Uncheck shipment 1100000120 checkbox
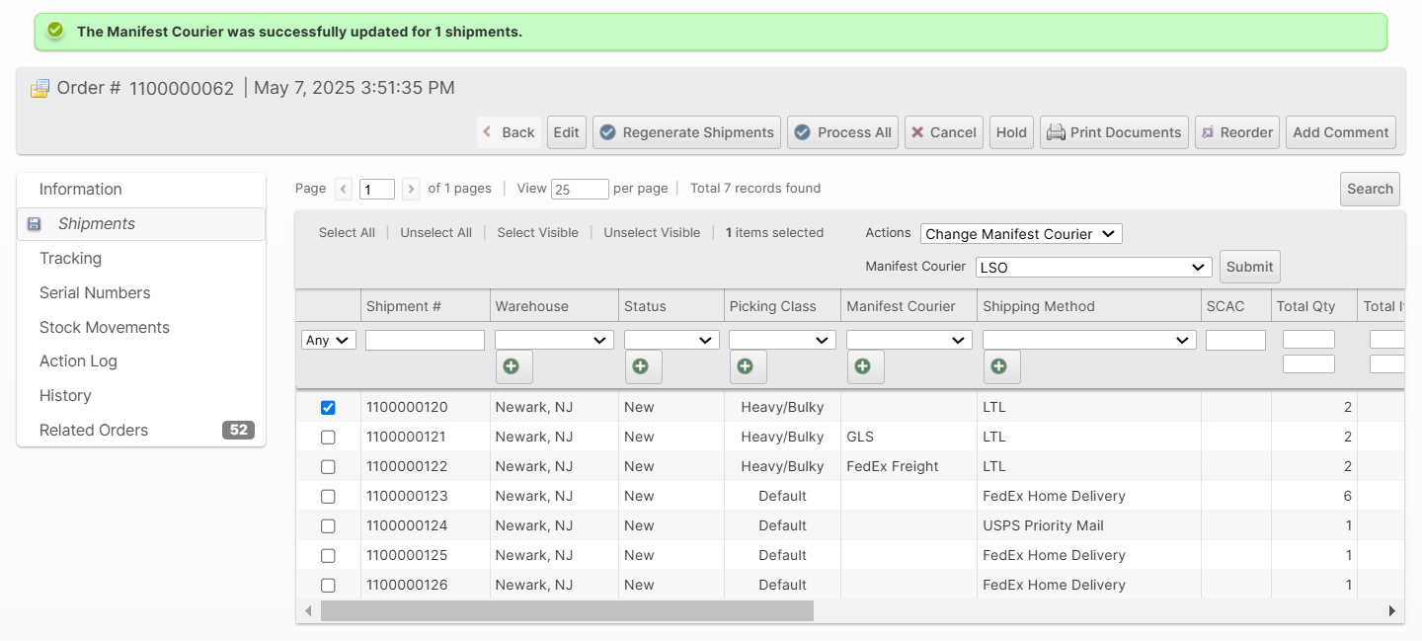This screenshot has width=1422, height=641. 328,407
